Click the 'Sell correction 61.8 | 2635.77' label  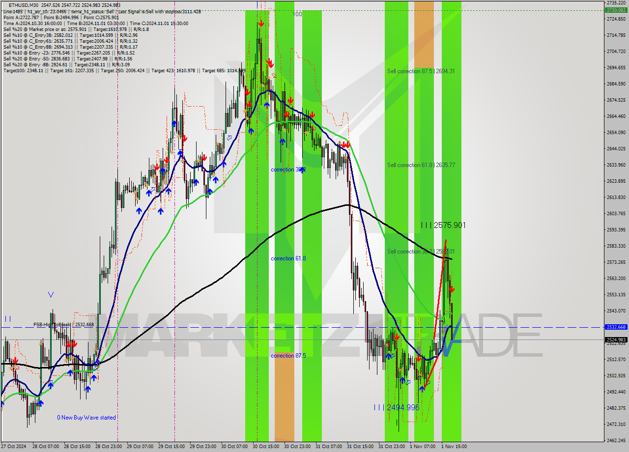tap(421, 165)
